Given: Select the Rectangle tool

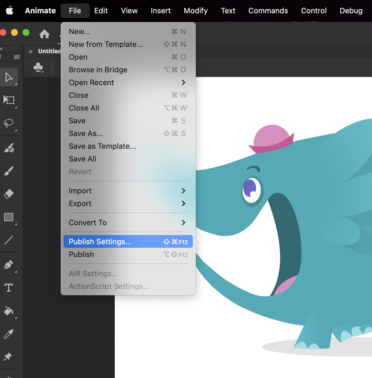Looking at the screenshot, I should click(9, 217).
